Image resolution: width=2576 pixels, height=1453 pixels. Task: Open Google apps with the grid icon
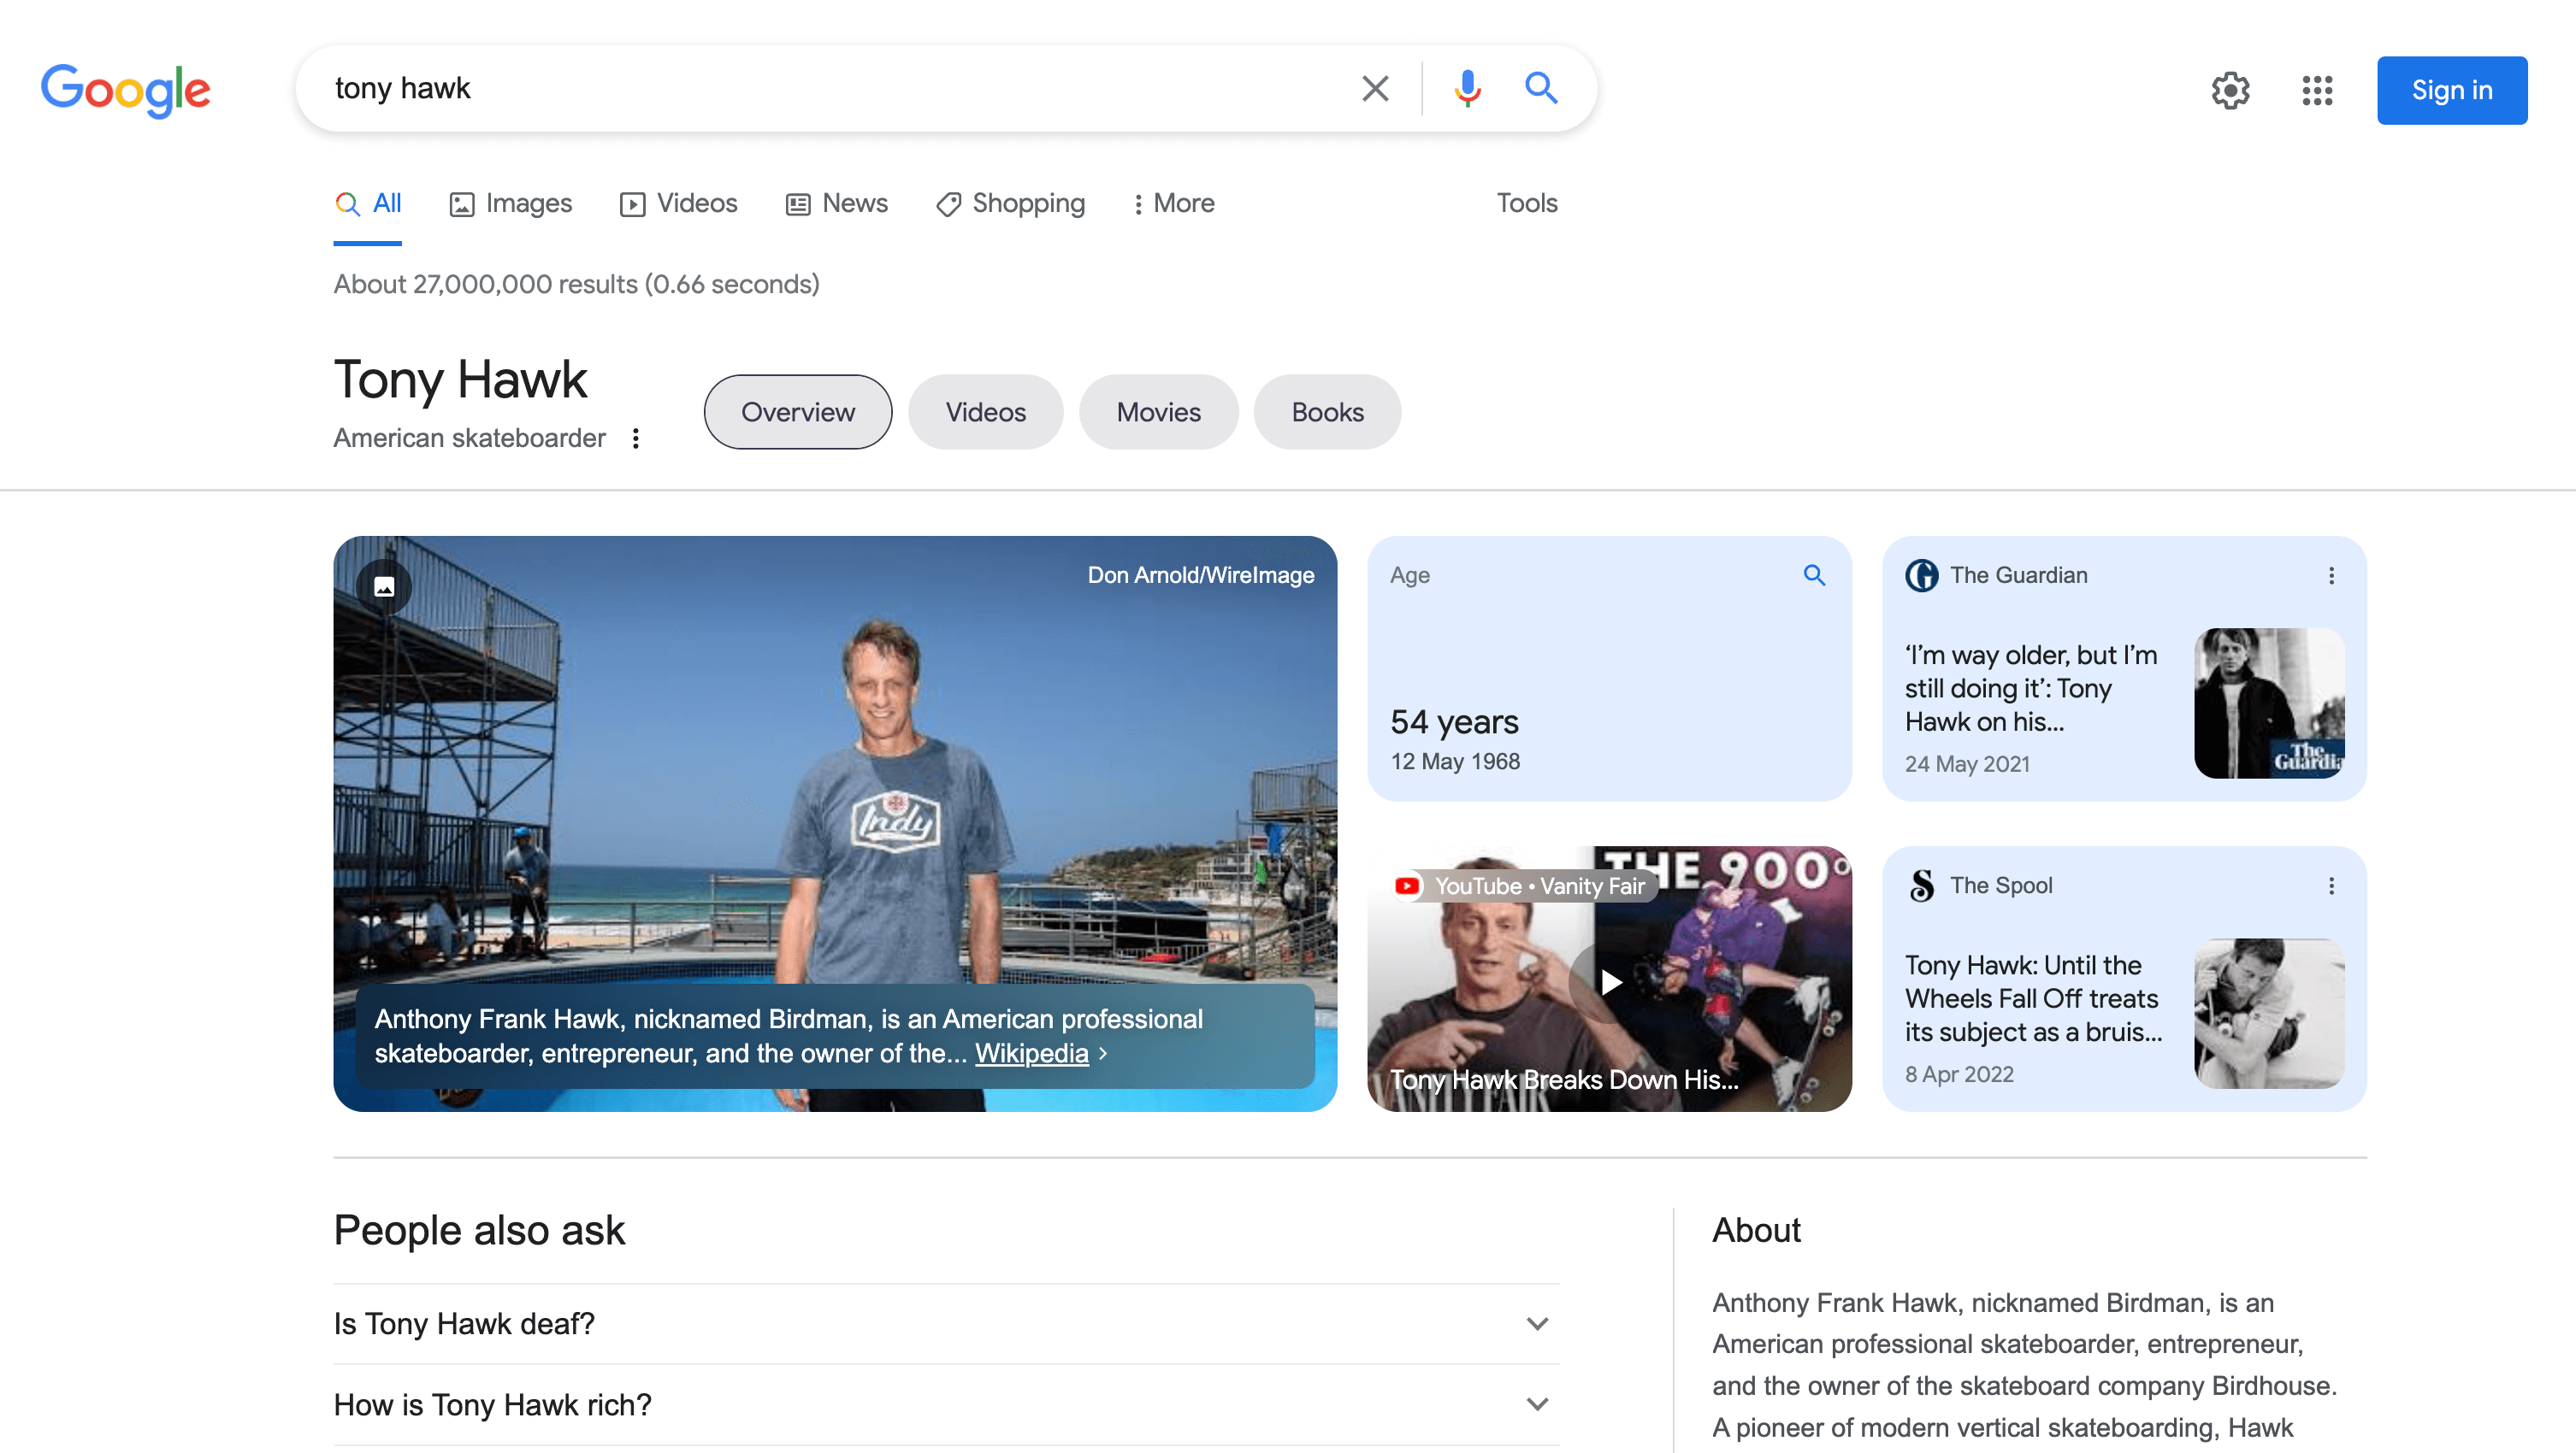[2316, 90]
